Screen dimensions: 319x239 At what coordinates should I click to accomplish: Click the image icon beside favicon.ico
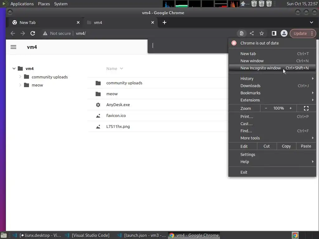tap(98, 116)
